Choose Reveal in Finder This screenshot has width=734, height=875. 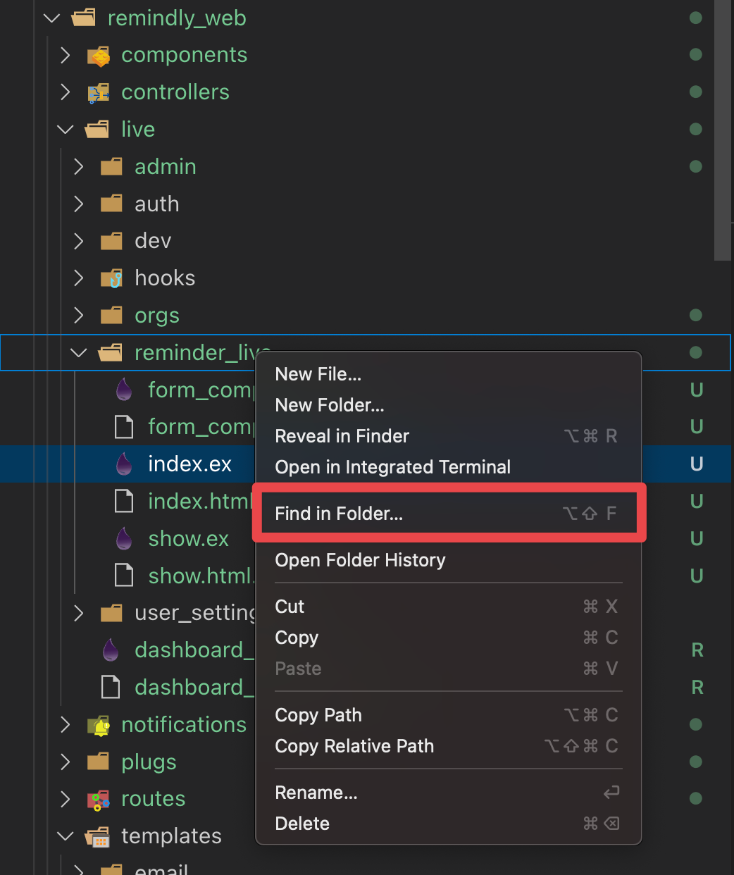click(342, 436)
